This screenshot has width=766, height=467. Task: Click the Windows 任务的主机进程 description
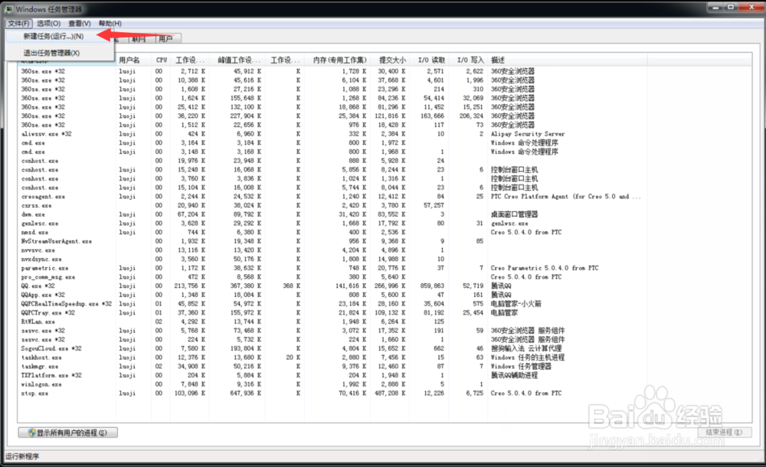[x=528, y=358]
